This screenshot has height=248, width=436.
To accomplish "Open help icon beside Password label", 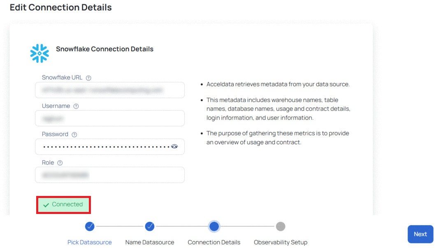I will point(74,135).
